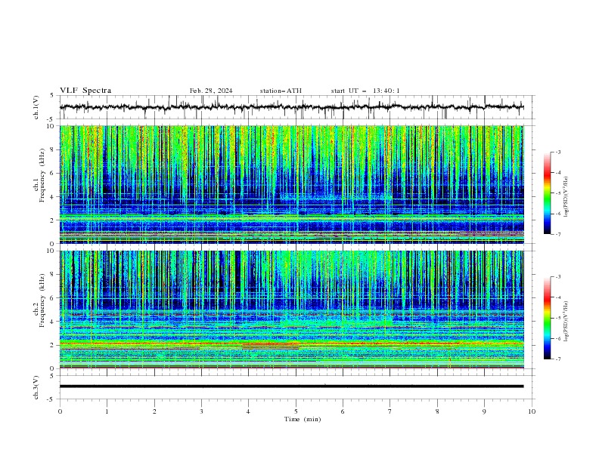Click time axis tick label "3"

click(201, 411)
